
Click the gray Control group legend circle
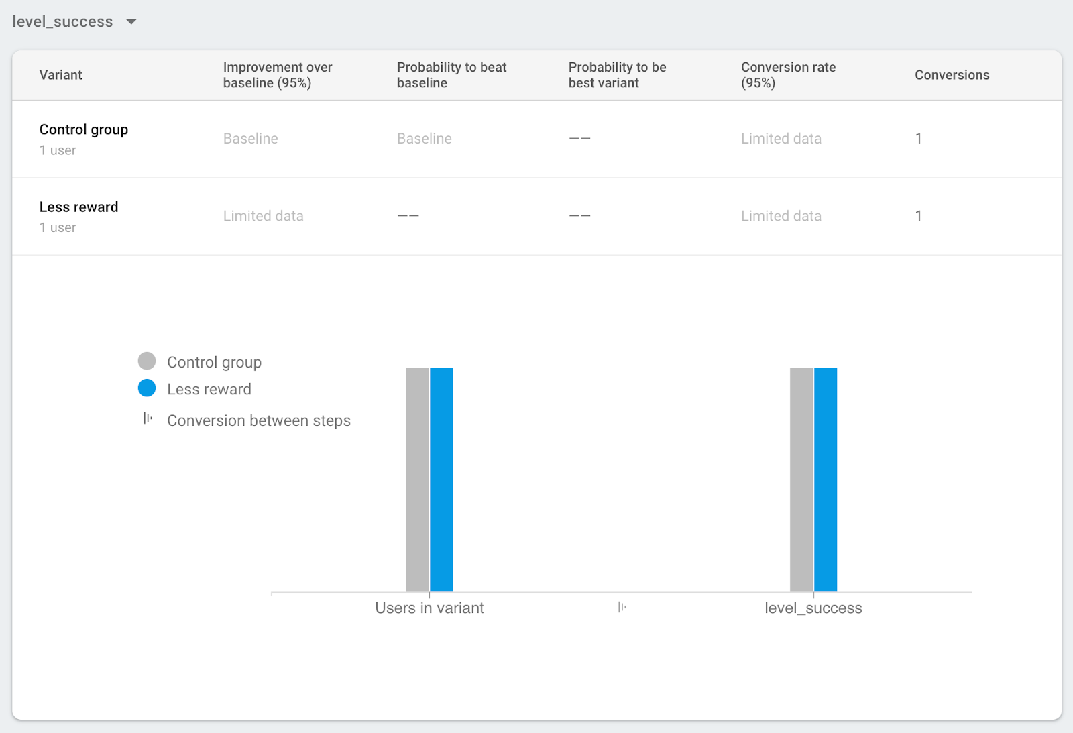click(x=147, y=361)
